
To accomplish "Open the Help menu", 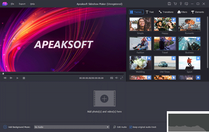I will click(32, 4).
